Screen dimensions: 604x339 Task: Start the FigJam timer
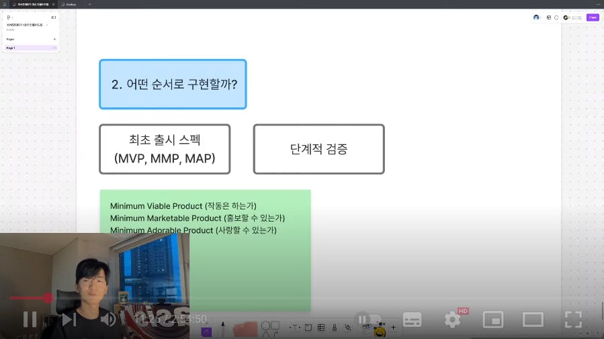click(572, 17)
